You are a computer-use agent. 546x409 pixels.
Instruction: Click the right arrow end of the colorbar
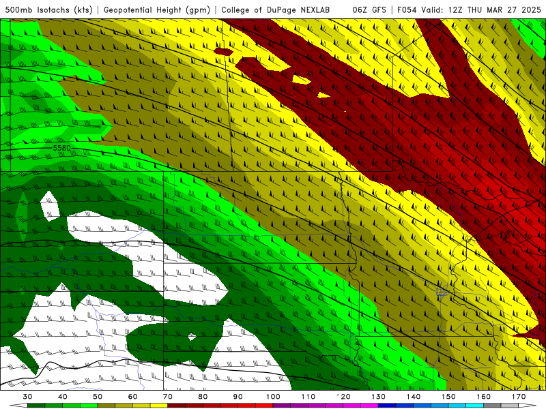tap(528, 406)
